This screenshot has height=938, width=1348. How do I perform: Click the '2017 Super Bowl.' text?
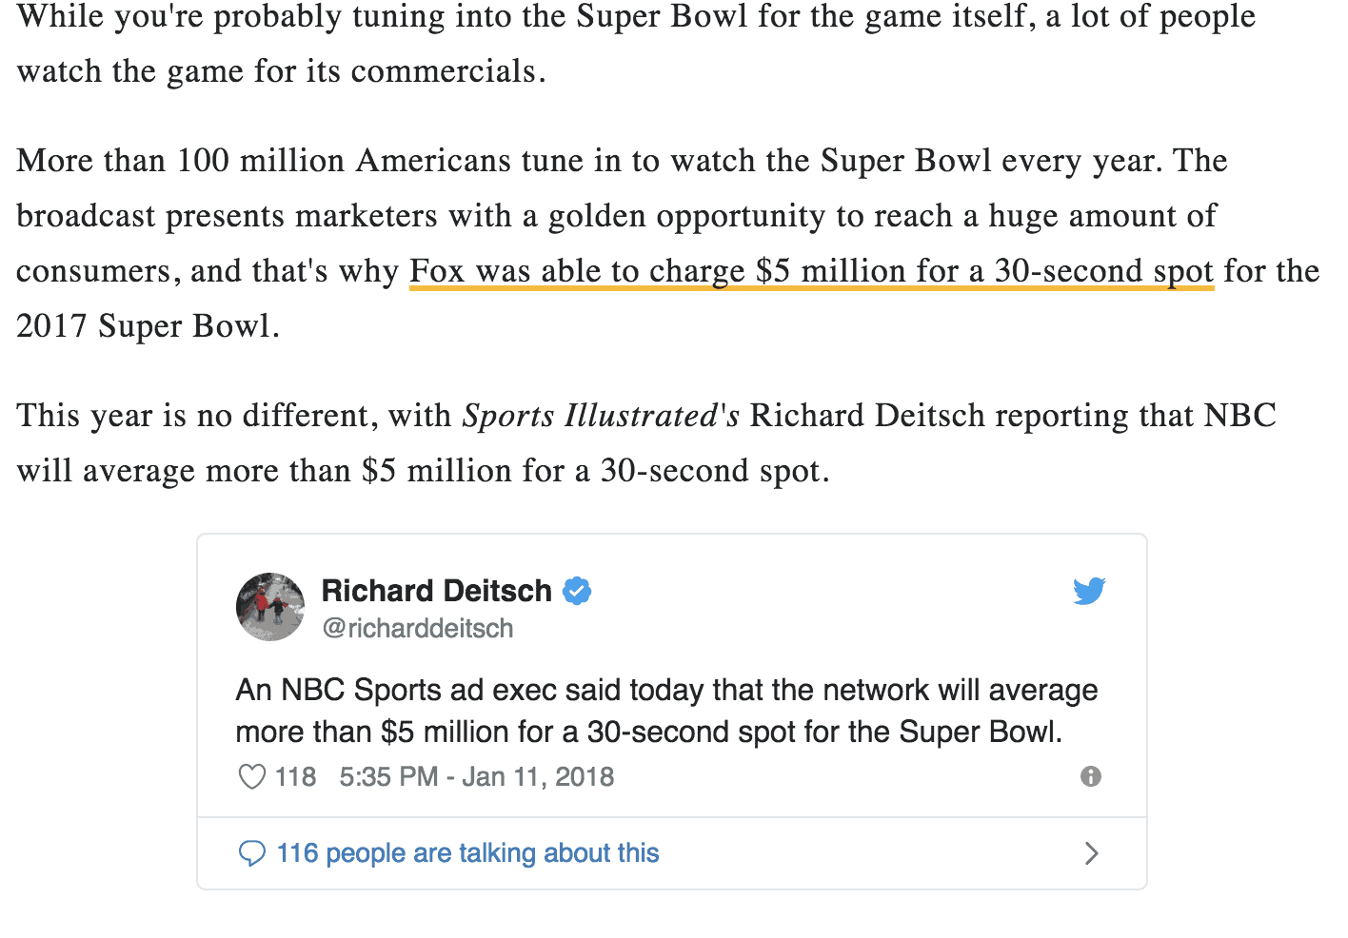149,326
